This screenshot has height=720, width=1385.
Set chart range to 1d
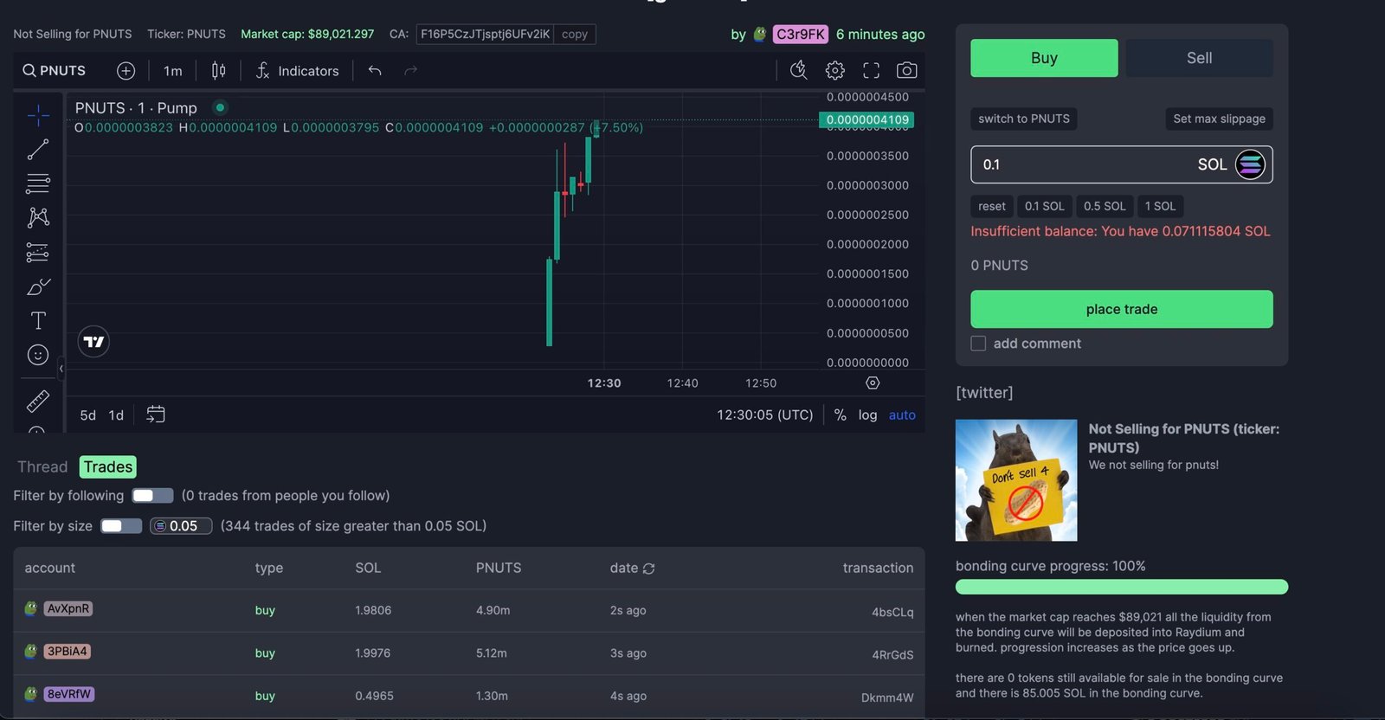pyautogui.click(x=116, y=415)
